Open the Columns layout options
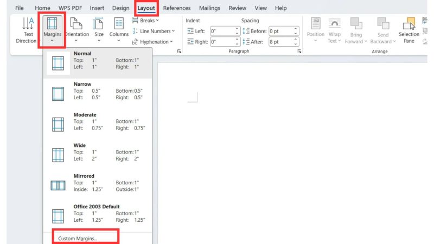The height and width of the screenshot is (244, 434). tap(119, 30)
